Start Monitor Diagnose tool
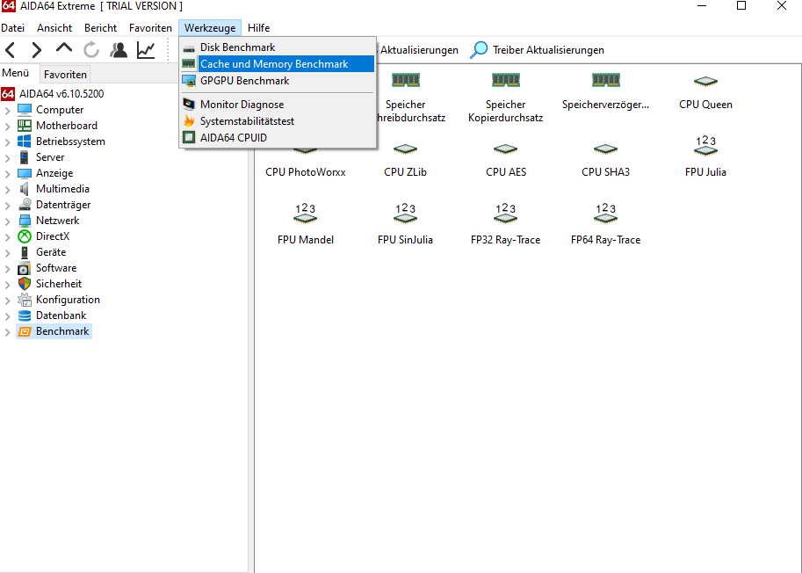Image resolution: width=802 pixels, height=573 pixels. (x=278, y=105)
